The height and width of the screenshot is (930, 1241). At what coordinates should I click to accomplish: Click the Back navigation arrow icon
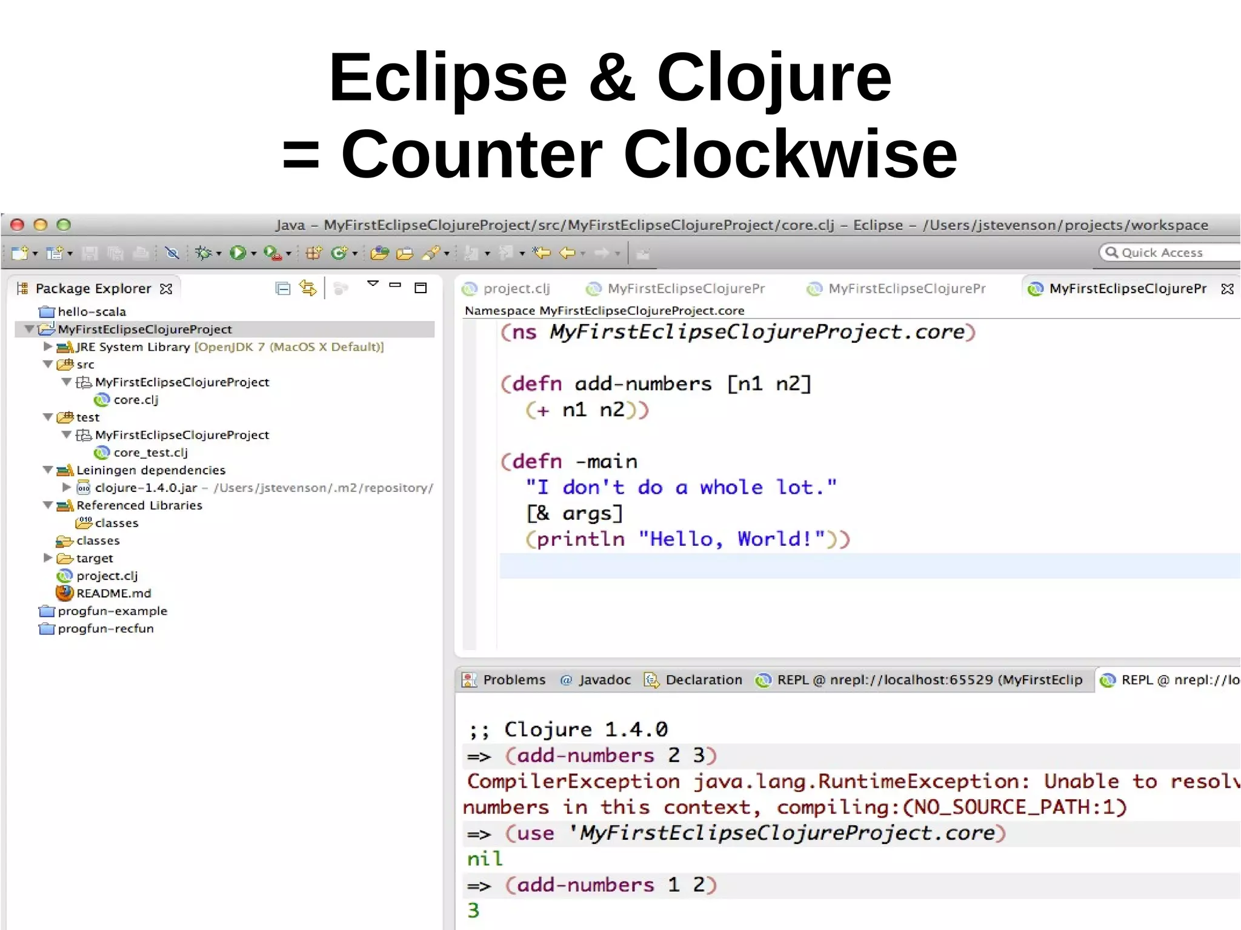[x=568, y=253]
